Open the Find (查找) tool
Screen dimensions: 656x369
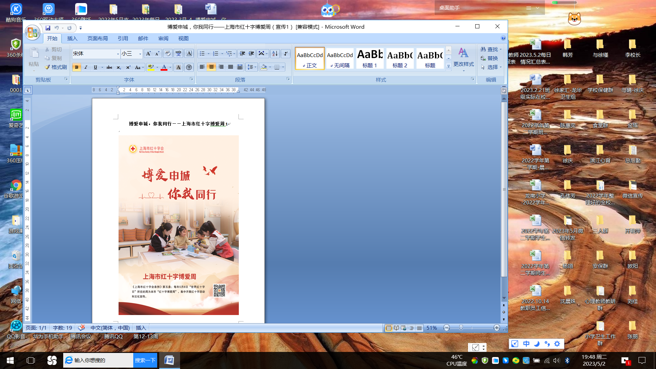point(491,50)
